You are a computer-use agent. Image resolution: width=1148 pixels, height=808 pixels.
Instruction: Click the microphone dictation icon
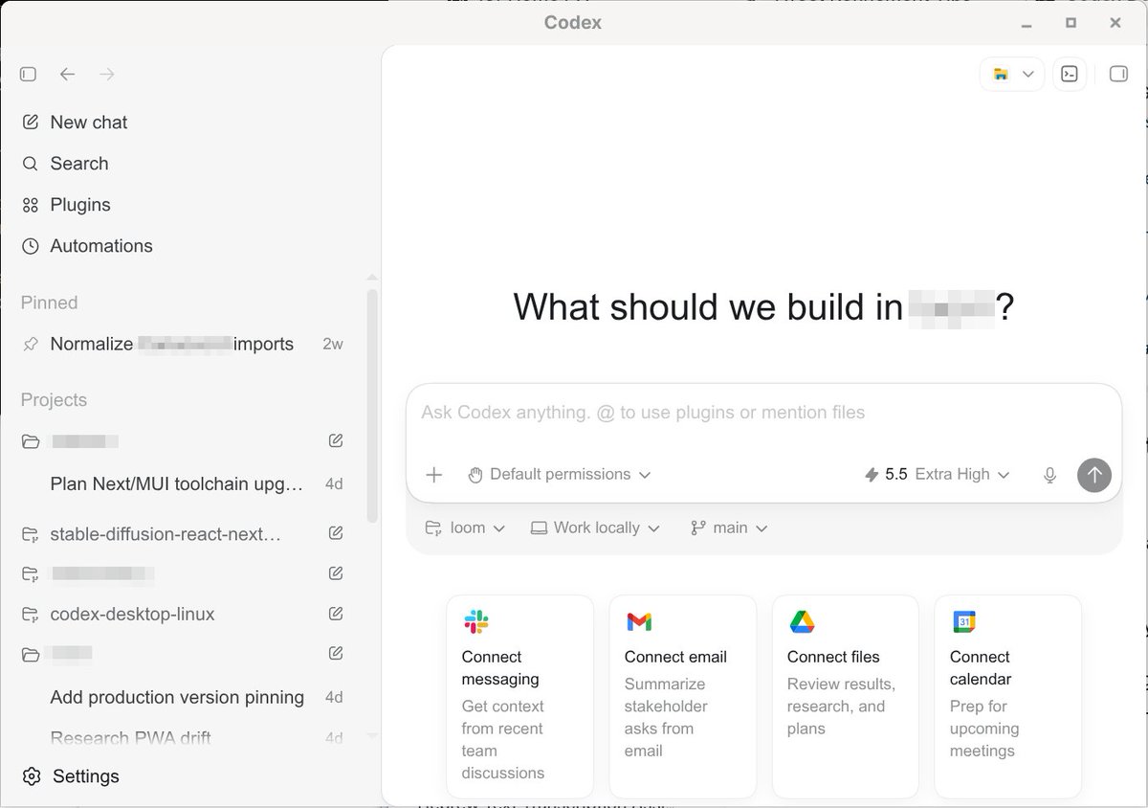1049,475
